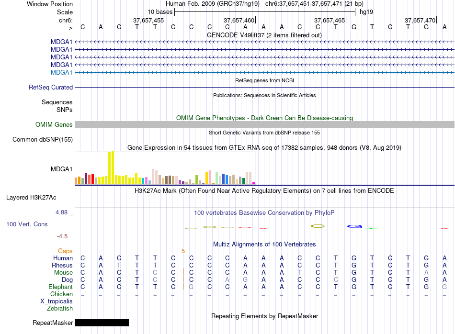This screenshot has height=334, width=455.
Task: Click the chr6: base position label
Action: pos(66,20)
